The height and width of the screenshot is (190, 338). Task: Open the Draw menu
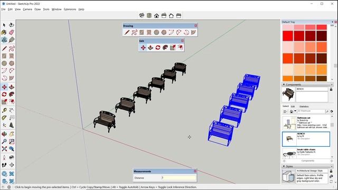coord(37,9)
